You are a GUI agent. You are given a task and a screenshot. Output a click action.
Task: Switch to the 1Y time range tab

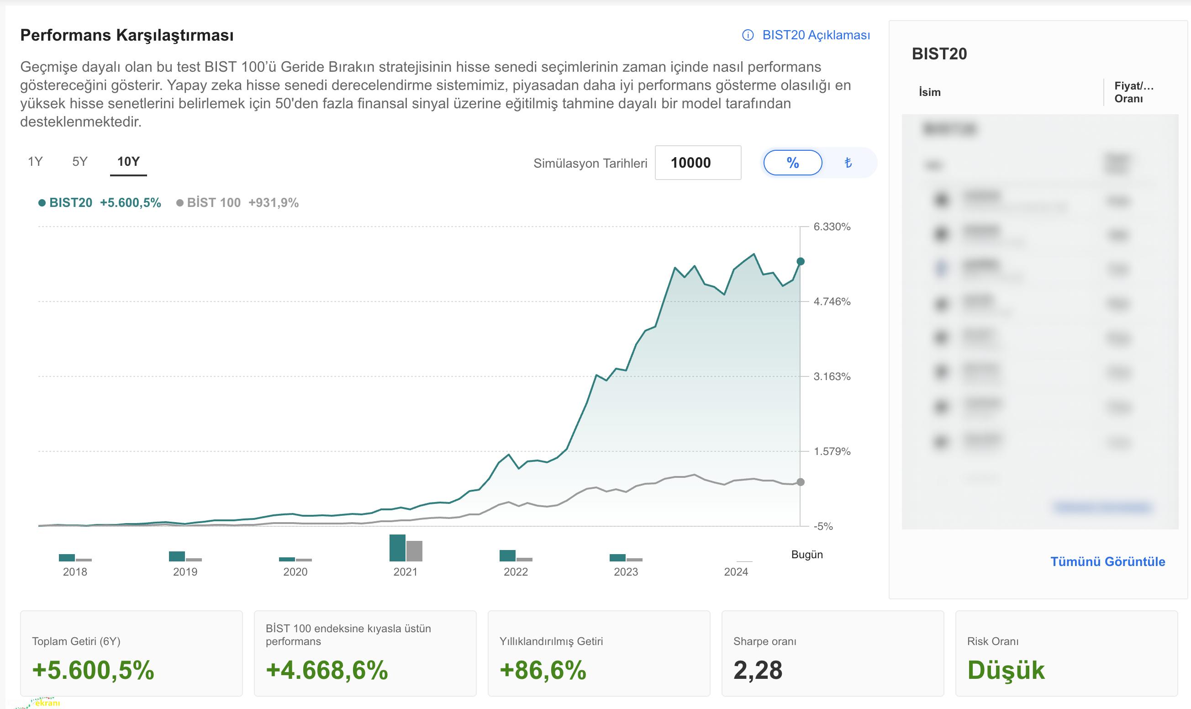point(35,161)
